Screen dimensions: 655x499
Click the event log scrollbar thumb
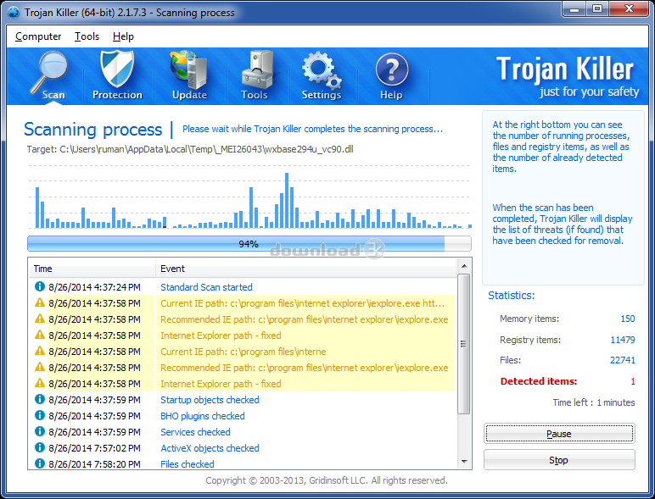point(464,344)
